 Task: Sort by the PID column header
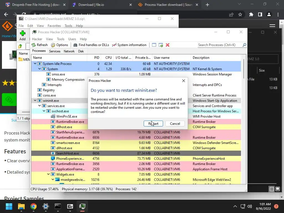coord(94,58)
